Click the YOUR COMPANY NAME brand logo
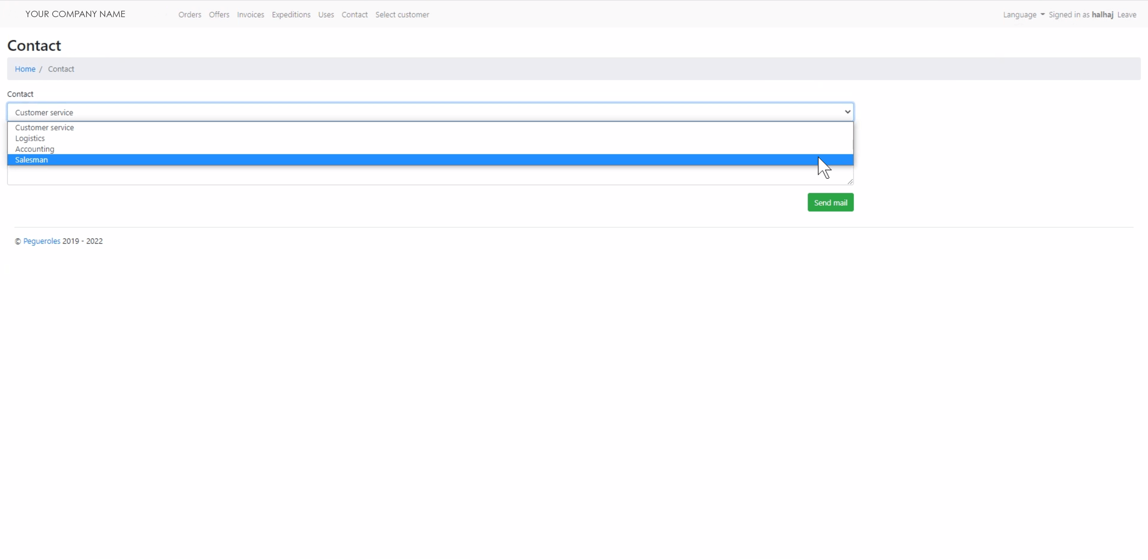The image size is (1148, 560). [x=75, y=14]
